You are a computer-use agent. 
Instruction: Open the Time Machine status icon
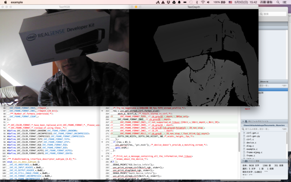191,2
